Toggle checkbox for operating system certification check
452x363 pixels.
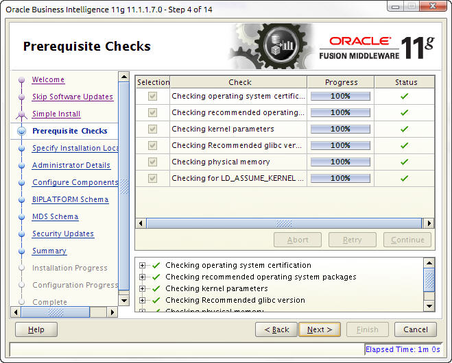tap(152, 96)
